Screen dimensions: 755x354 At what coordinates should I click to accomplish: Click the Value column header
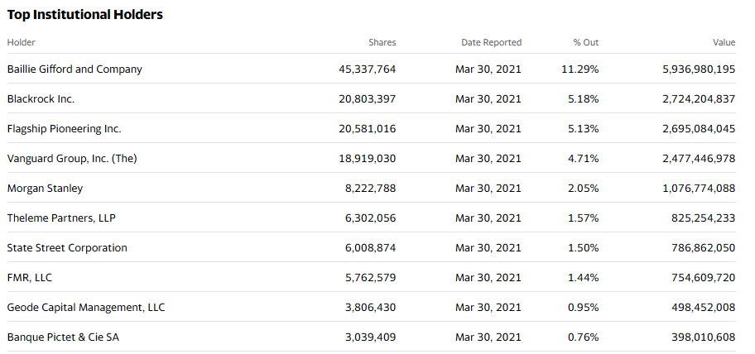(x=723, y=42)
